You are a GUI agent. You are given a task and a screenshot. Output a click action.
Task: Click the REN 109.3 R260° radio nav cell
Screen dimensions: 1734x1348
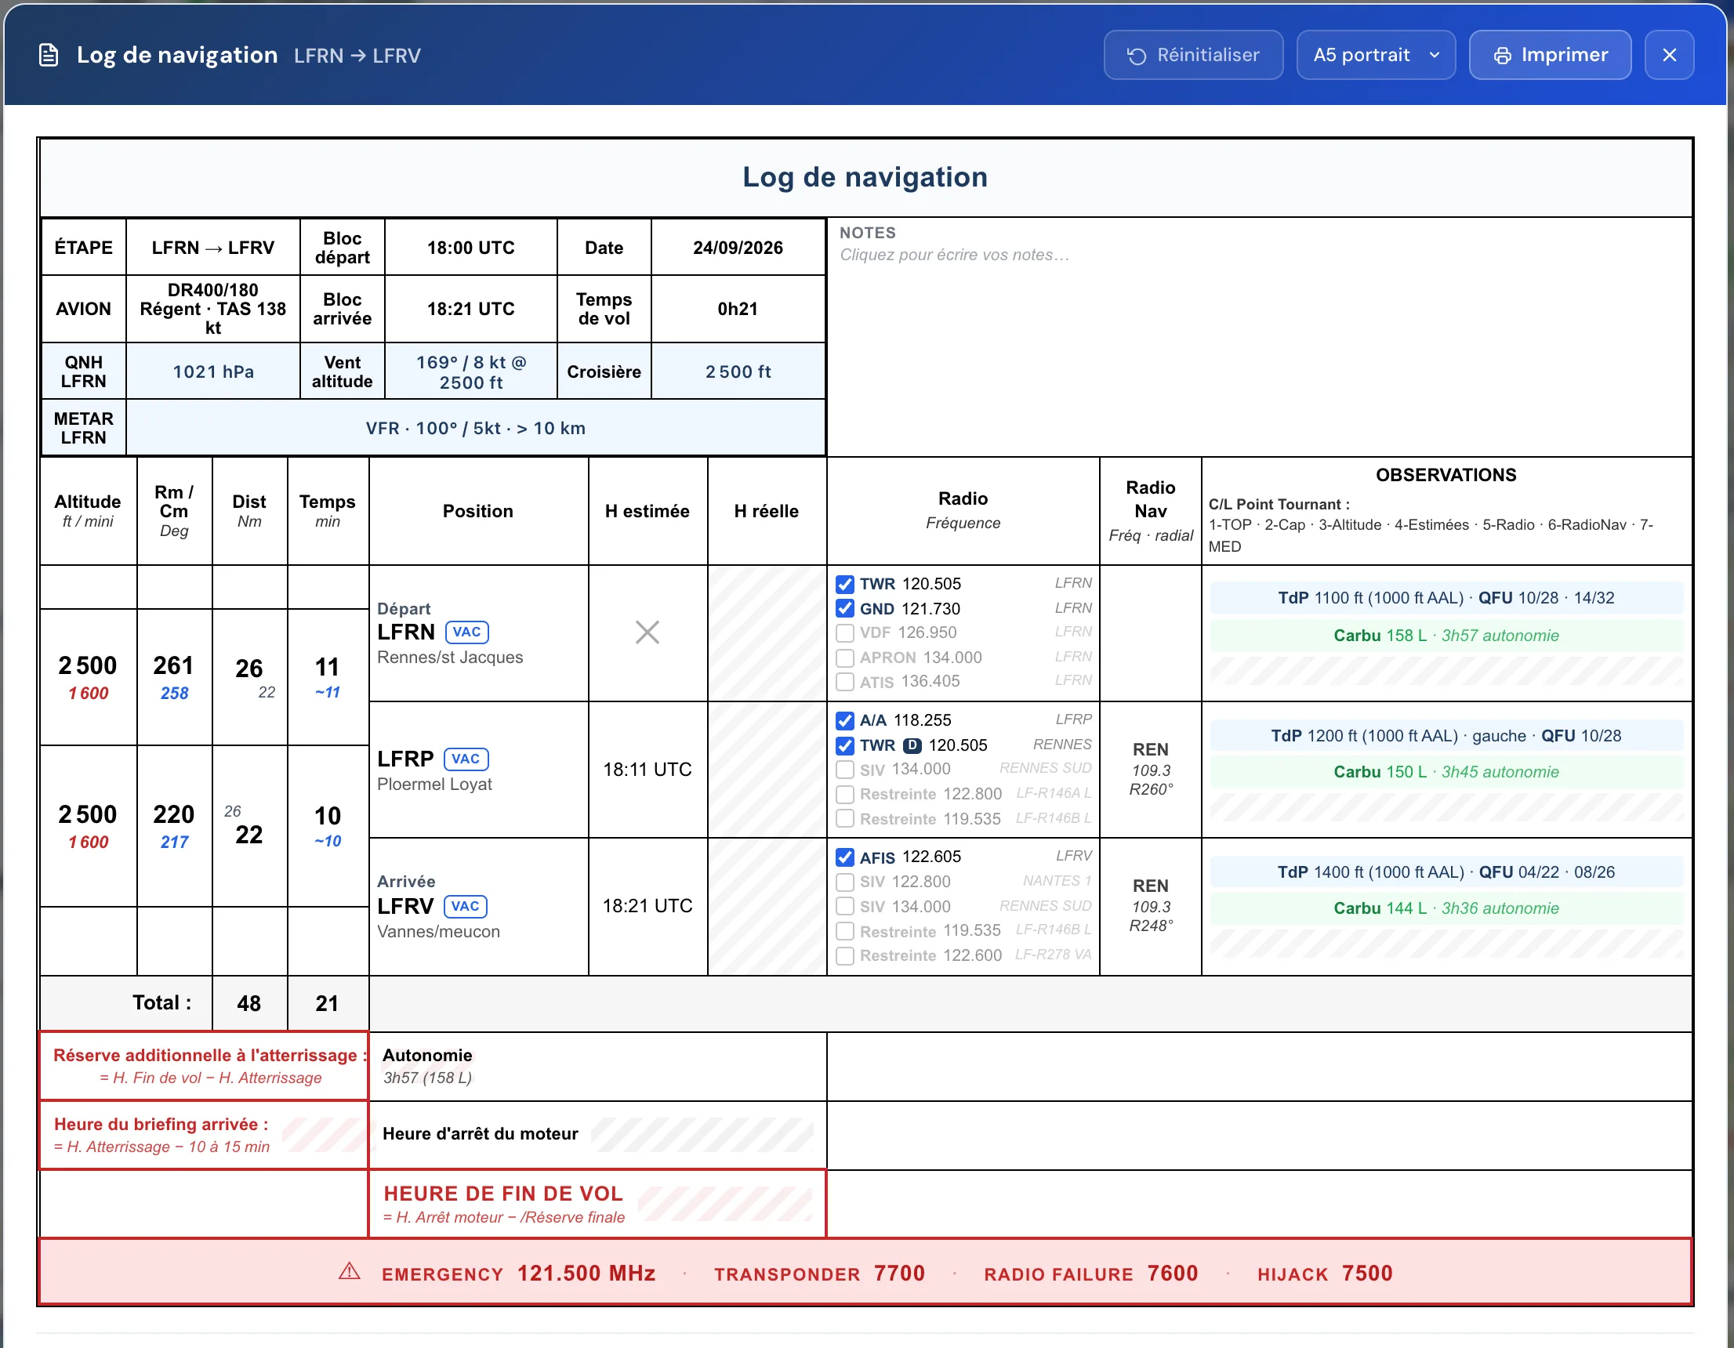[x=1151, y=770]
